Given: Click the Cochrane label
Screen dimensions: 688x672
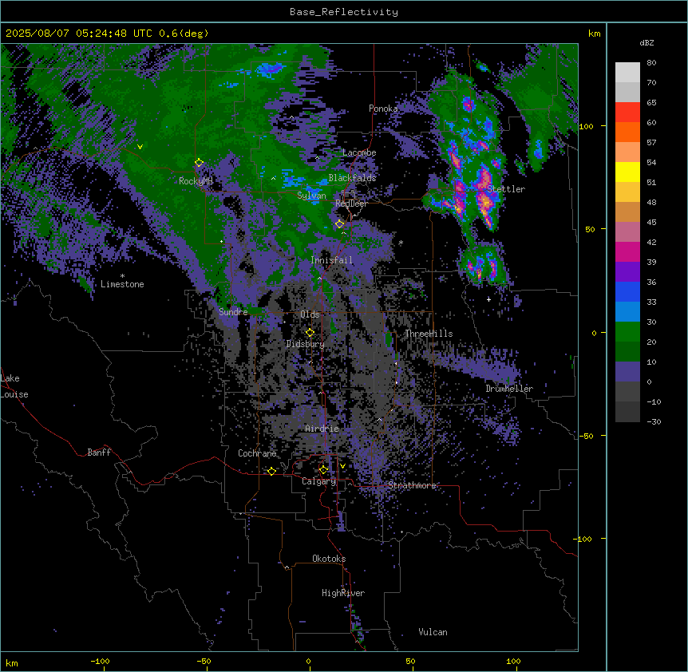Looking at the screenshot, I should pyautogui.click(x=257, y=453).
